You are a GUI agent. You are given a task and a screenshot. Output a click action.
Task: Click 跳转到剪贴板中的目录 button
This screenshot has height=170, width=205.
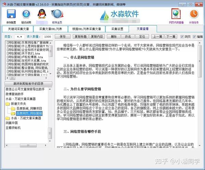28,83
